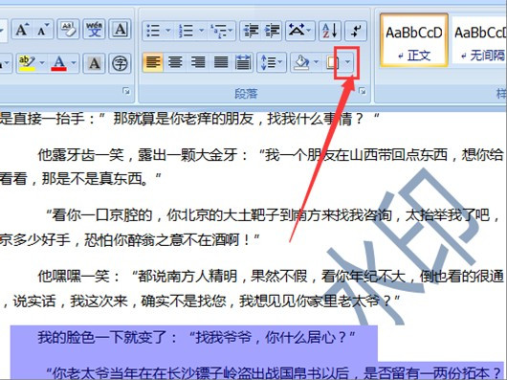Open the Shading color dropdown arrow
Viewport: 507px width, 380px height.
317,62
